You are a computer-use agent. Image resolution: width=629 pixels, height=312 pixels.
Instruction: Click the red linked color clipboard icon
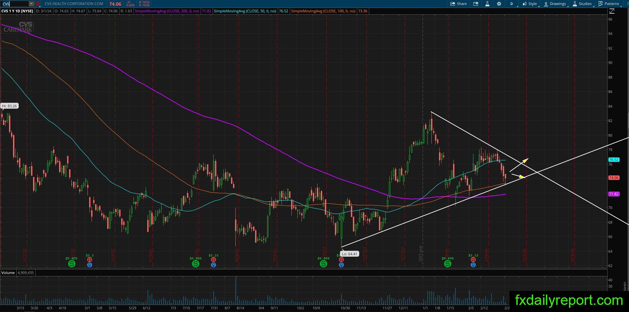(38, 4)
